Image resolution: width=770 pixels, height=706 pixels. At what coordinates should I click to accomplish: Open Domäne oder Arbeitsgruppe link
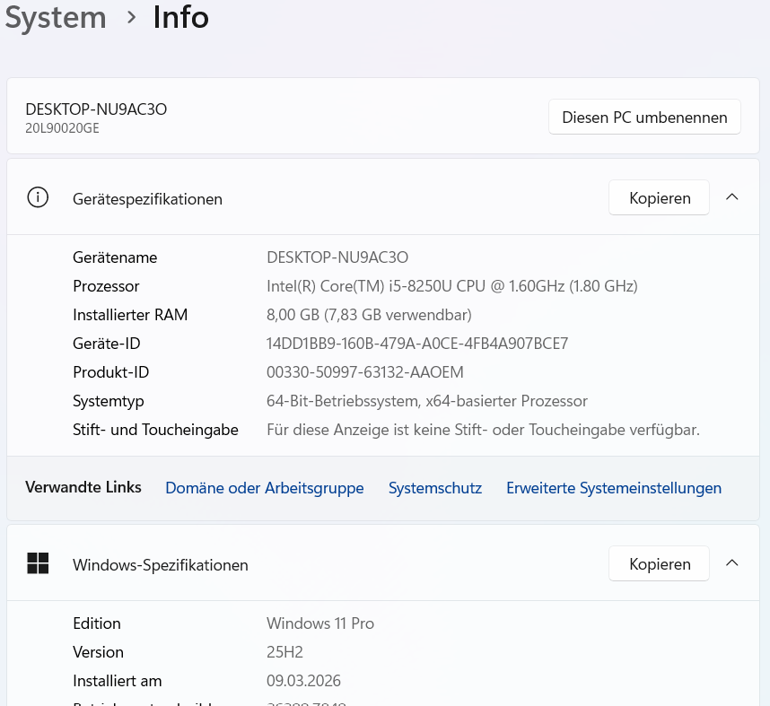264,488
